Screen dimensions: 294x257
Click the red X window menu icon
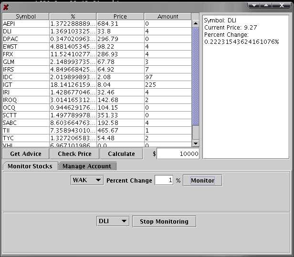click(x=6, y=7)
